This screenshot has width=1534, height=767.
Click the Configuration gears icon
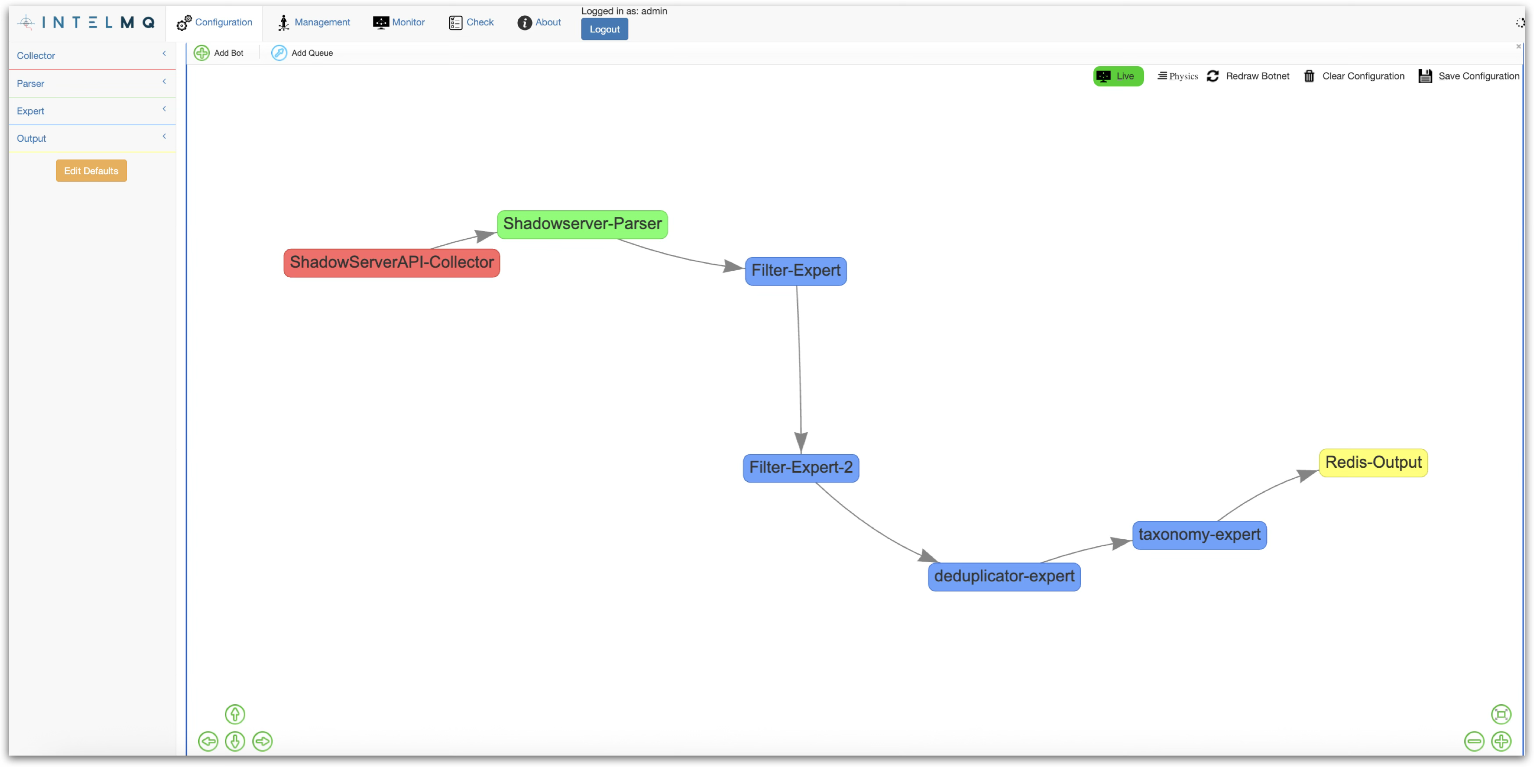click(x=183, y=23)
